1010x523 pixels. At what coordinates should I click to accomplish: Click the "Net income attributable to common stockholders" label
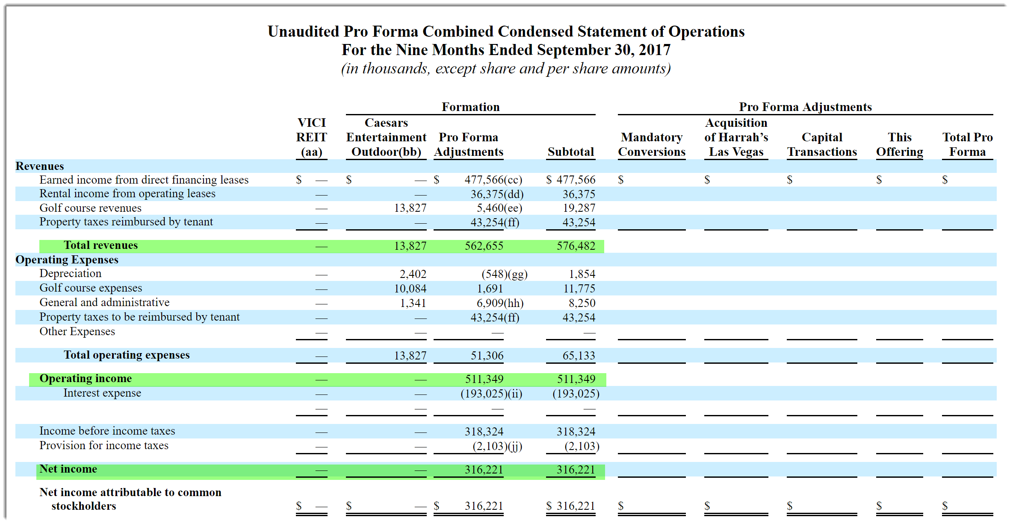130,499
